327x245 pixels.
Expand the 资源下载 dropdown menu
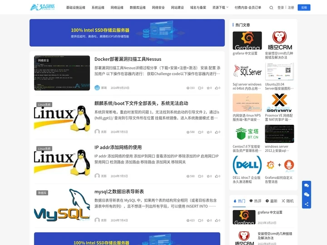[220, 8]
